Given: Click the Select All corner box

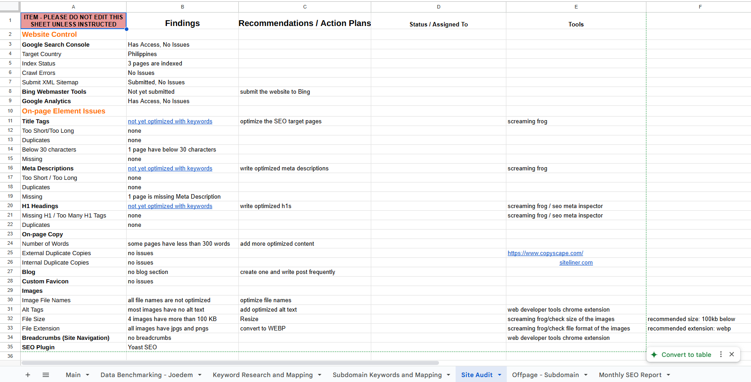Looking at the screenshot, I should (10, 7).
